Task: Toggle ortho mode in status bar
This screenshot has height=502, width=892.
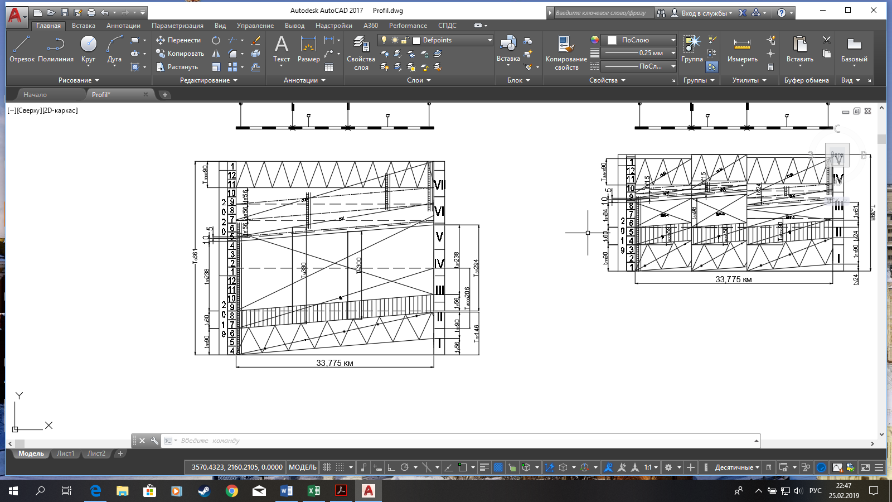Action: pos(391,467)
